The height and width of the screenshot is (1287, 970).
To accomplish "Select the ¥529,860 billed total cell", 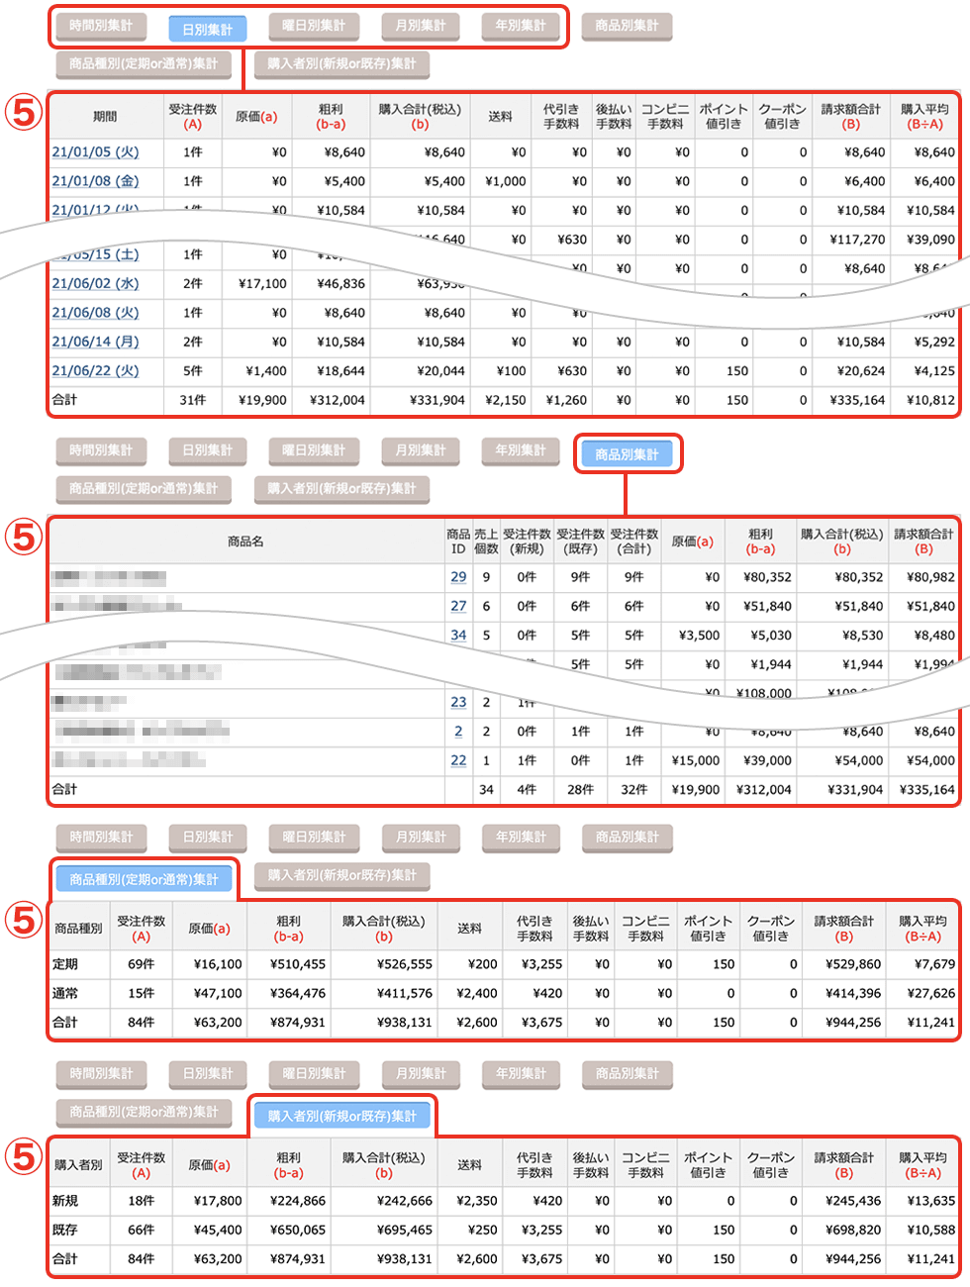I will coord(844,964).
